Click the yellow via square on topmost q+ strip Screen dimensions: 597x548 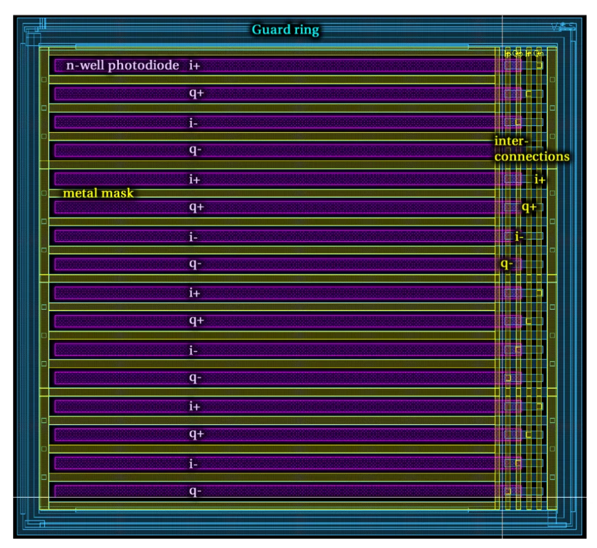coord(528,93)
